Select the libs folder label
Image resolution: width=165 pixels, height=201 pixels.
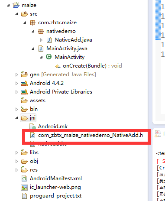tap(34, 152)
